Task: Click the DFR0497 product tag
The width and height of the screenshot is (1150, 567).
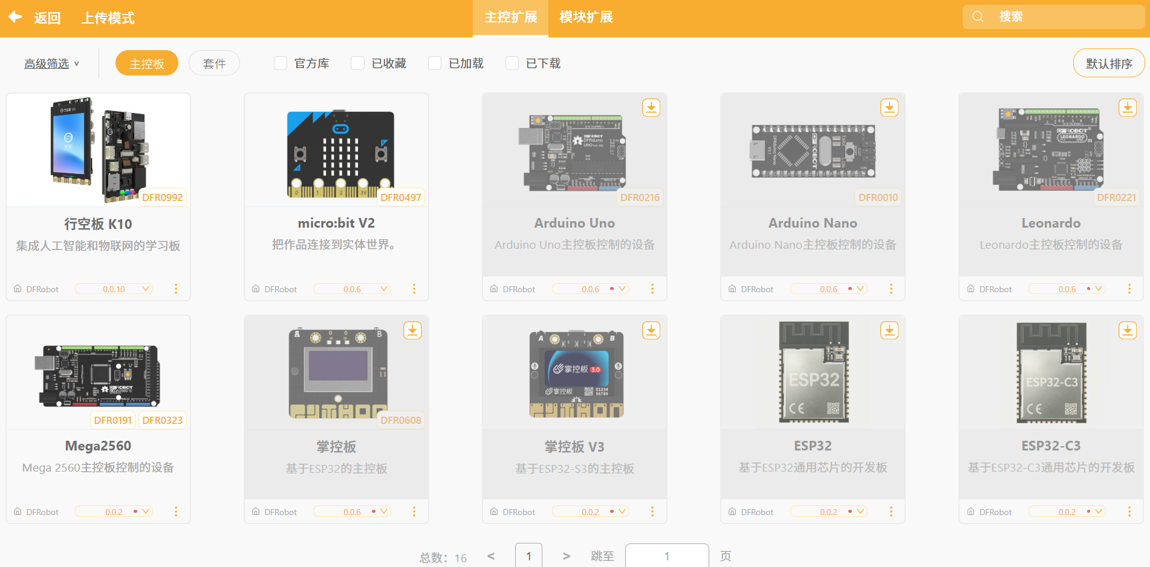Action: pyautogui.click(x=401, y=197)
